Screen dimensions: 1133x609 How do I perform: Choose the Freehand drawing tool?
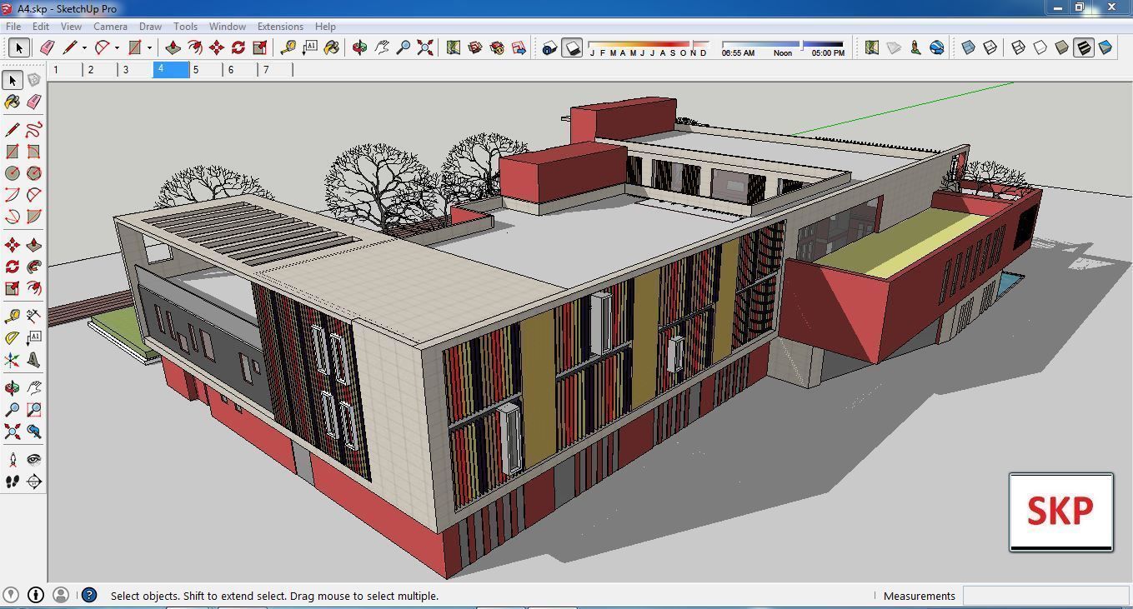[34, 130]
